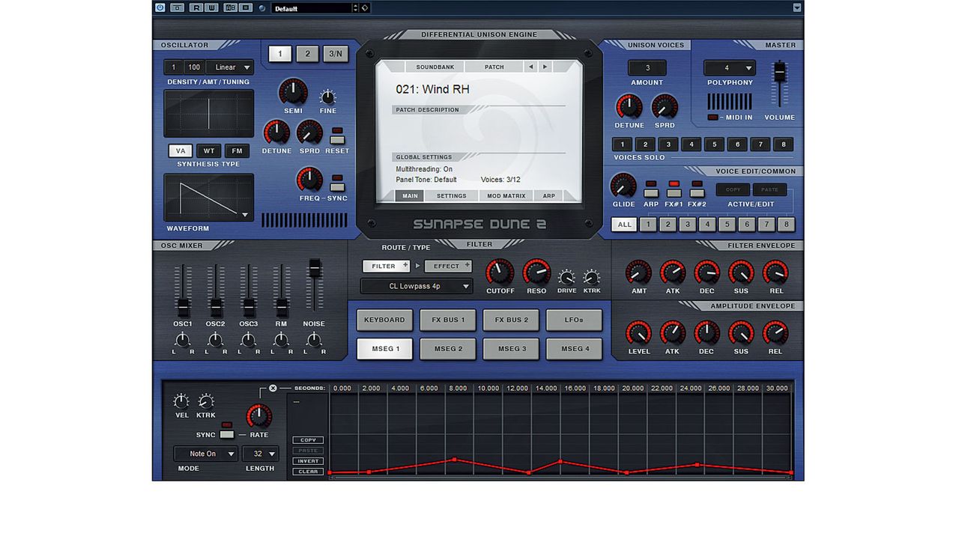Image resolution: width=959 pixels, height=539 pixels.
Task: Turn the oscillator SEMI knob
Action: [x=293, y=93]
